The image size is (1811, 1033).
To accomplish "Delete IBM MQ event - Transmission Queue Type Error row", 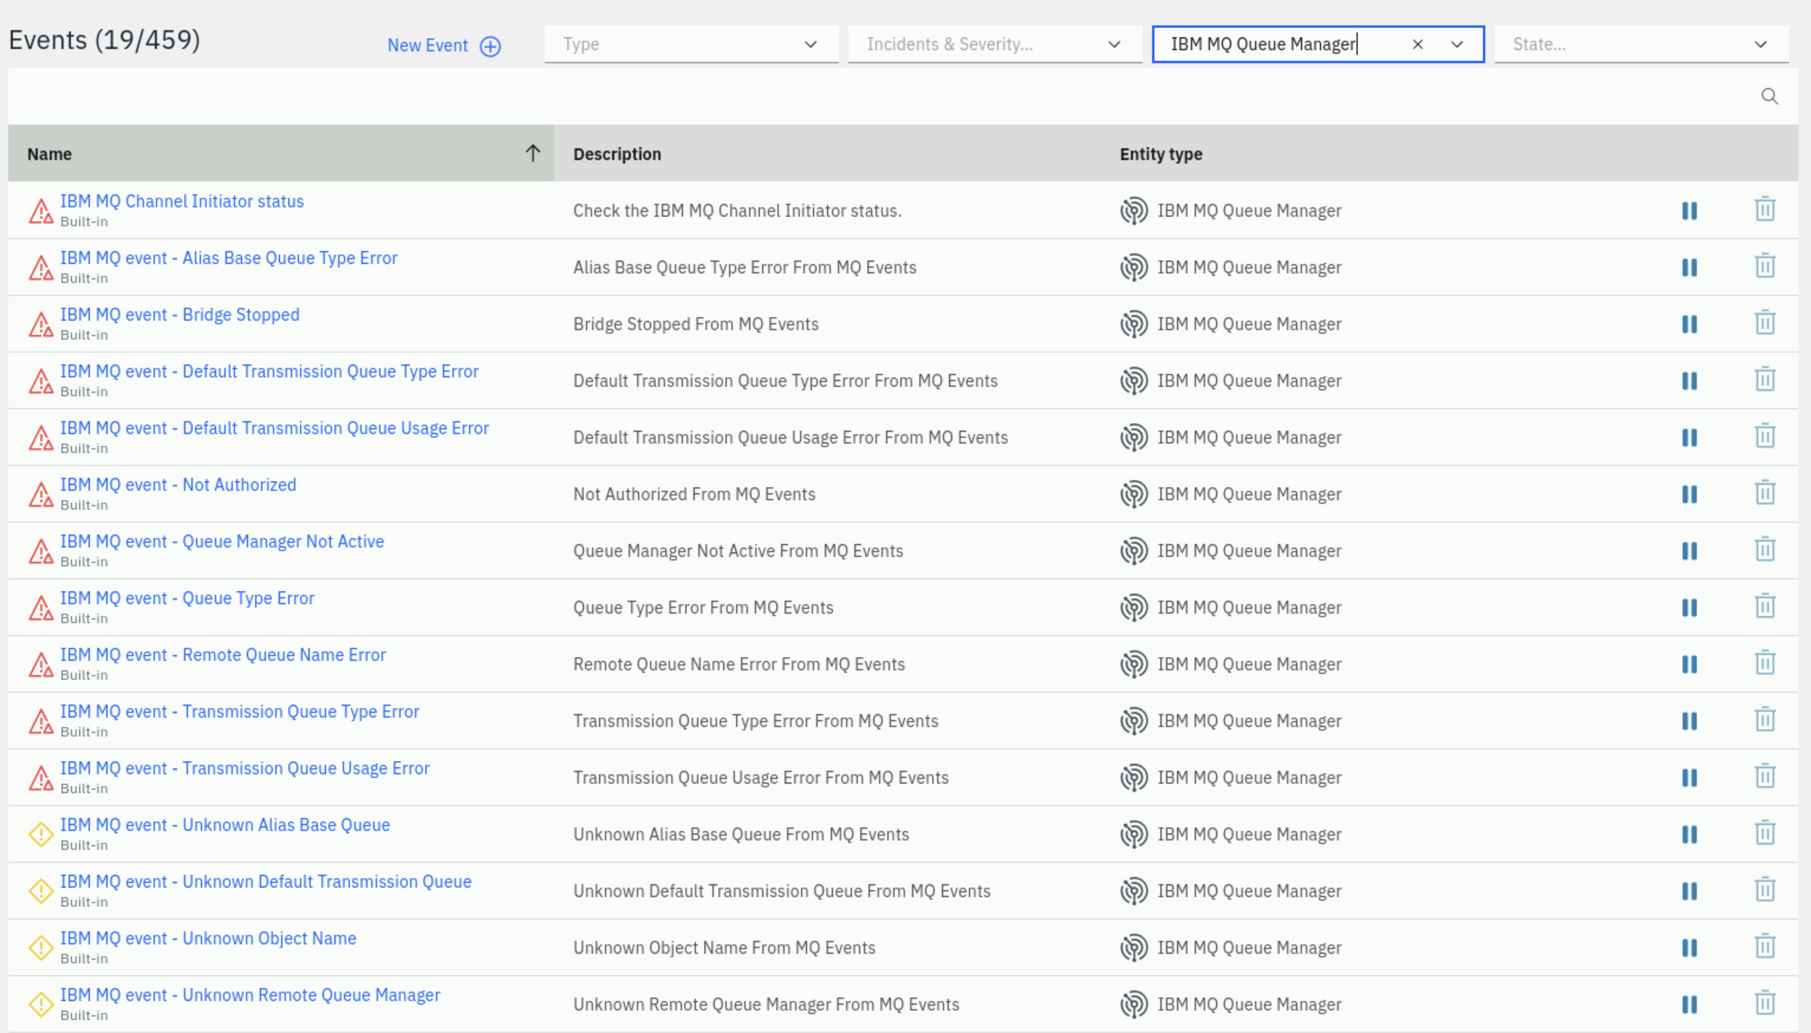I will coord(1765,720).
